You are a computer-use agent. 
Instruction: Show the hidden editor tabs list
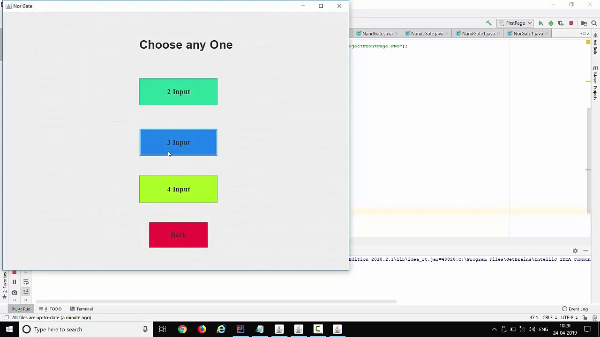point(585,34)
